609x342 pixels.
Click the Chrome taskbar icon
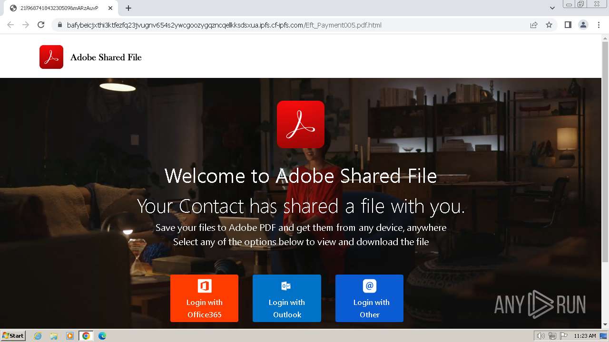point(86,336)
